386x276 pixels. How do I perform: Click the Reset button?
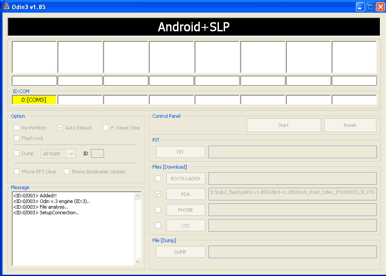click(x=350, y=125)
